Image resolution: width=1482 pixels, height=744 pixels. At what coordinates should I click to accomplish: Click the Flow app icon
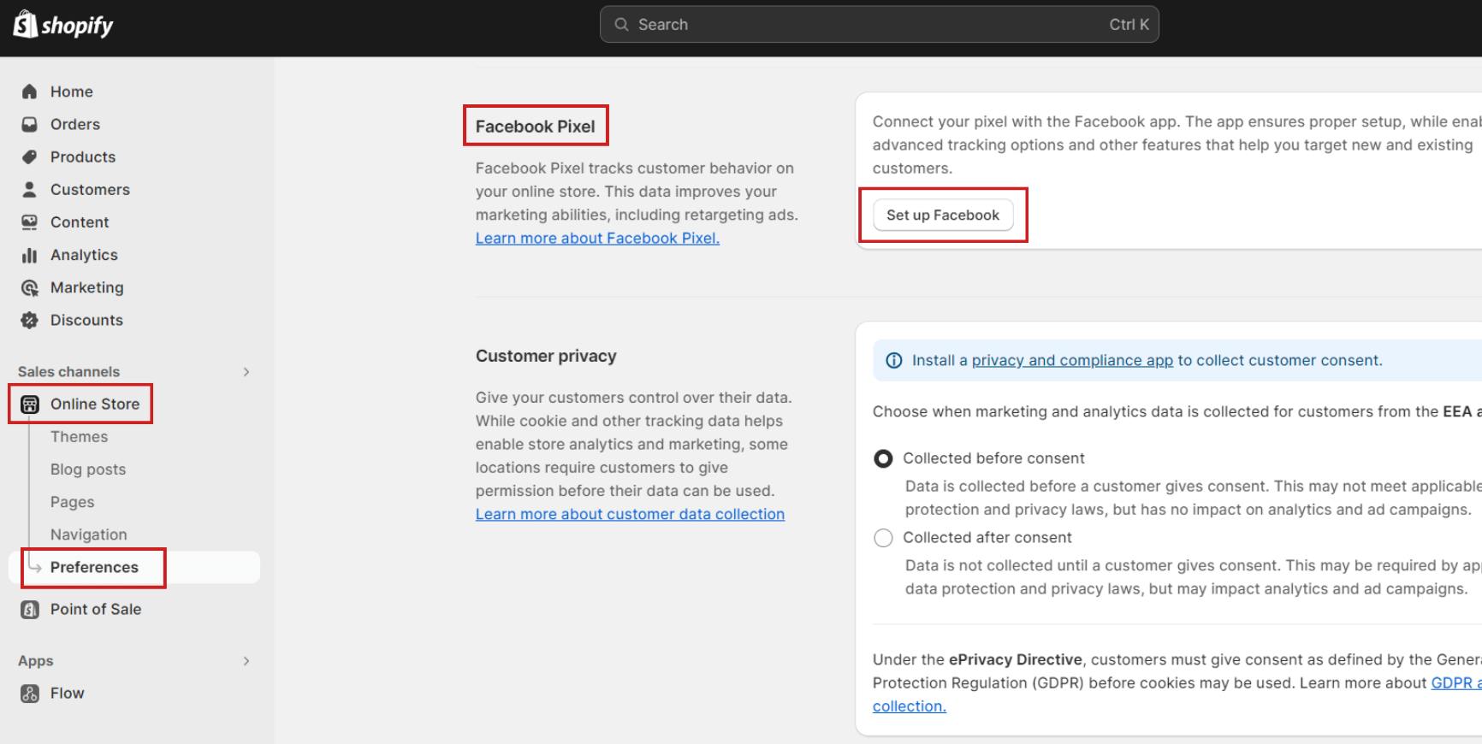pyautogui.click(x=30, y=693)
